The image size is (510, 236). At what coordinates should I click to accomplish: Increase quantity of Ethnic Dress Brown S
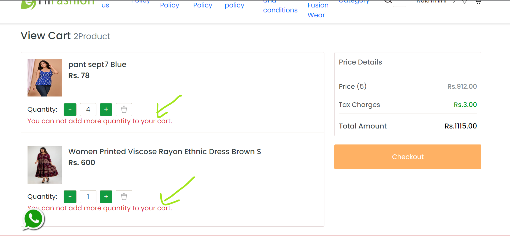106,197
